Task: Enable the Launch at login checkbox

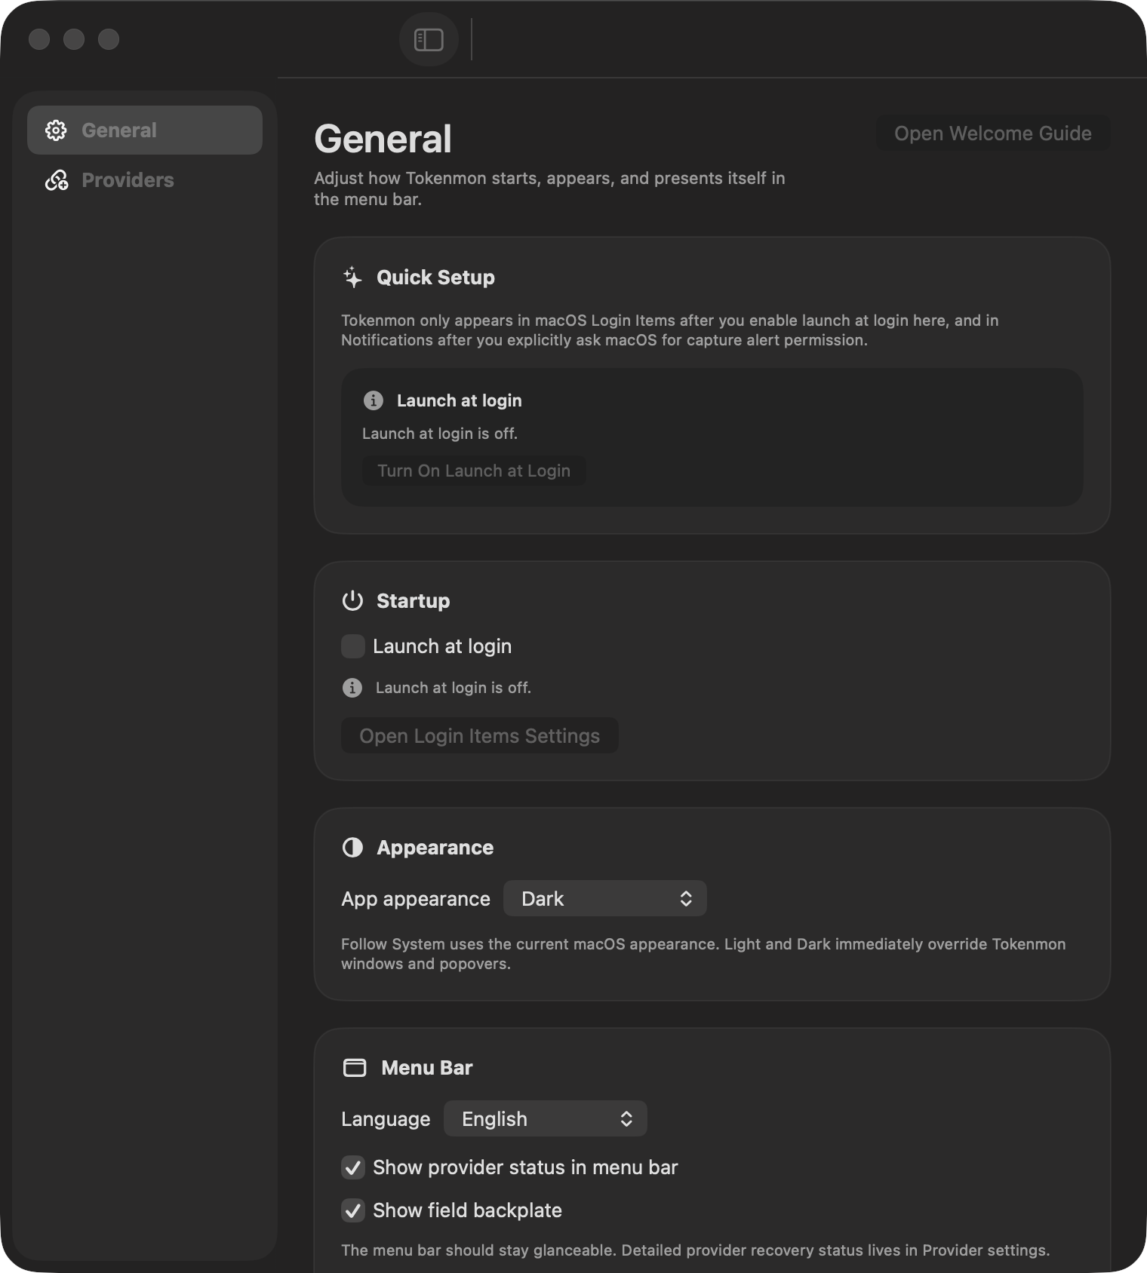Action: tap(353, 646)
